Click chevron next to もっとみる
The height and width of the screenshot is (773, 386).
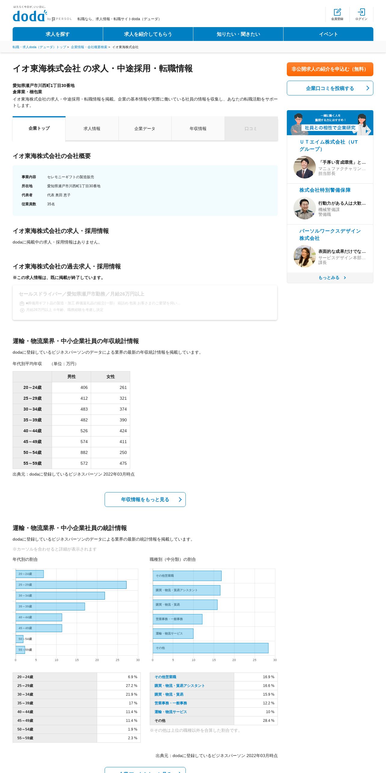[345, 278]
